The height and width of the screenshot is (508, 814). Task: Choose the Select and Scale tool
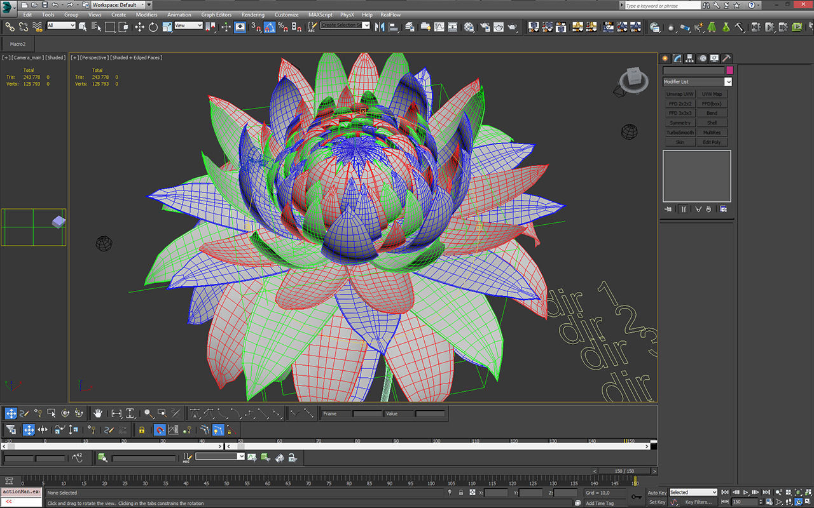167,27
